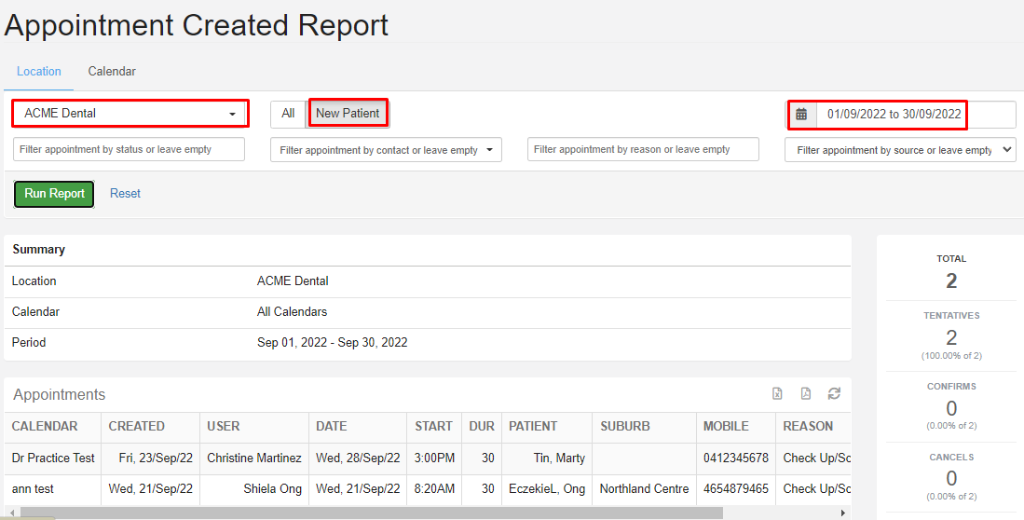
Task: Select the All patient filter toggle
Action: (x=288, y=114)
